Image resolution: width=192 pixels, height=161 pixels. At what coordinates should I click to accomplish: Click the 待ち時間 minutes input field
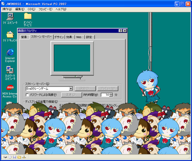(105, 95)
